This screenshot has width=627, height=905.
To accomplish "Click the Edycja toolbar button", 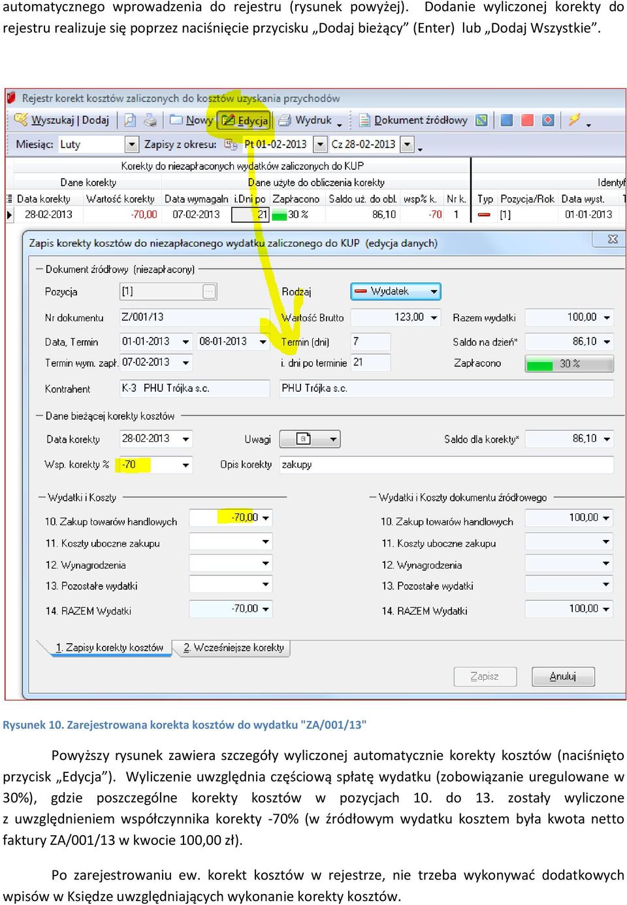I will 244,120.
